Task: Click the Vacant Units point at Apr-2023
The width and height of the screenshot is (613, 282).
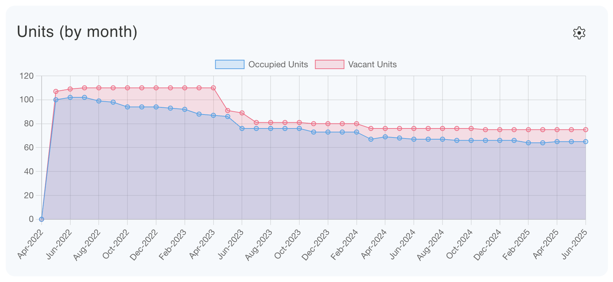Action: 213,88
